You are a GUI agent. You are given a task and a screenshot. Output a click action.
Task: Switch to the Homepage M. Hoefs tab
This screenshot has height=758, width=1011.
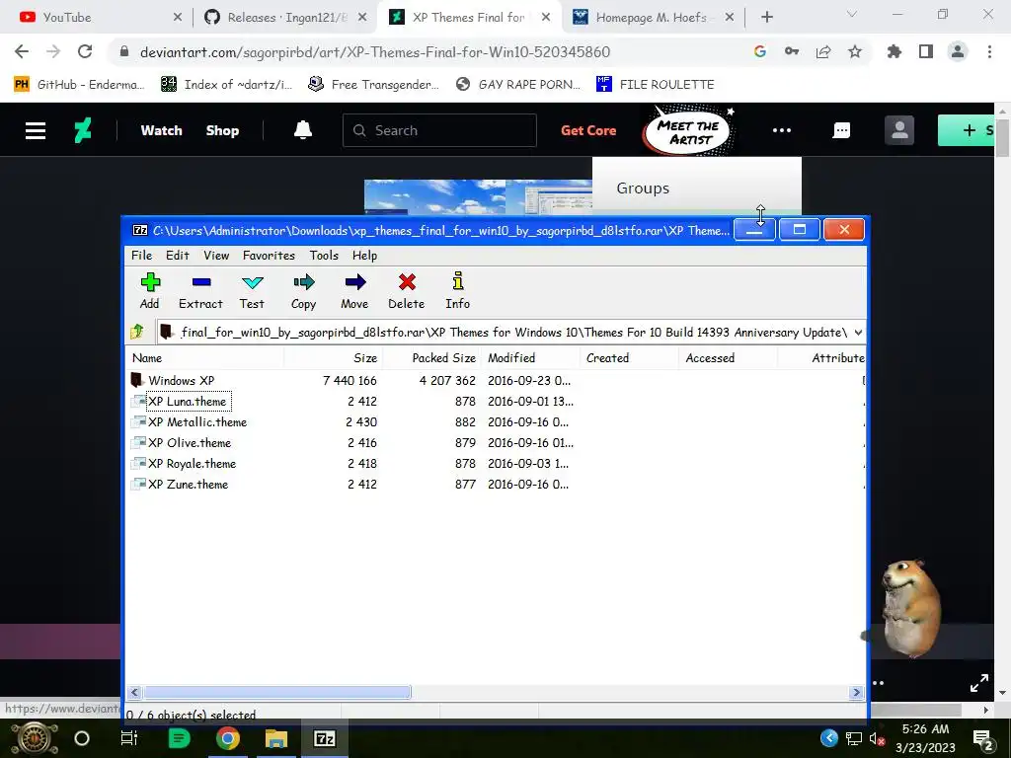[653, 18]
